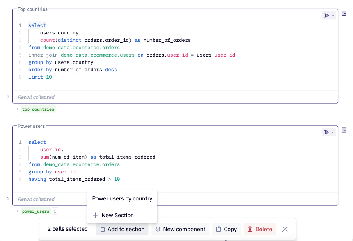Click the Top countries cell title

[x=33, y=9]
